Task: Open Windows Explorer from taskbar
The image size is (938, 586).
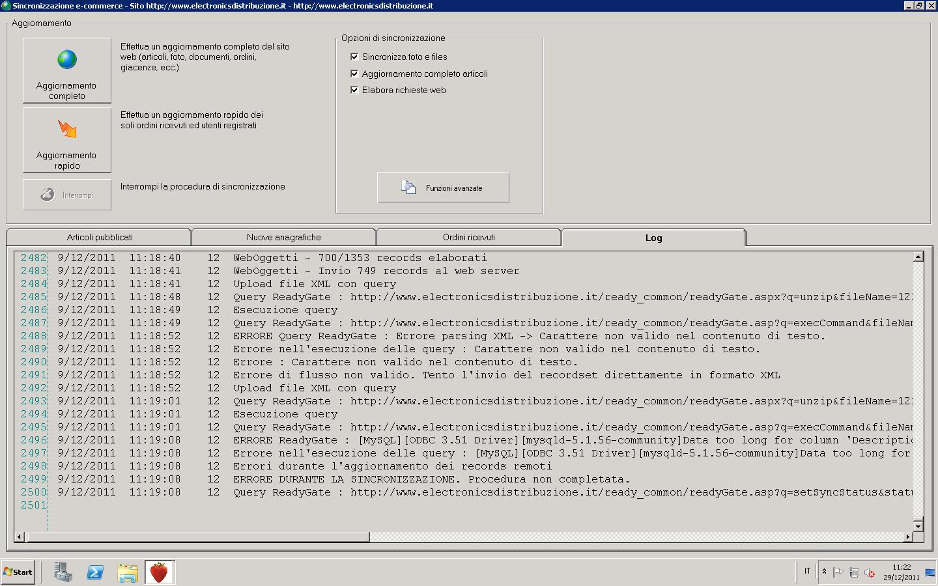Action: pyautogui.click(x=128, y=572)
